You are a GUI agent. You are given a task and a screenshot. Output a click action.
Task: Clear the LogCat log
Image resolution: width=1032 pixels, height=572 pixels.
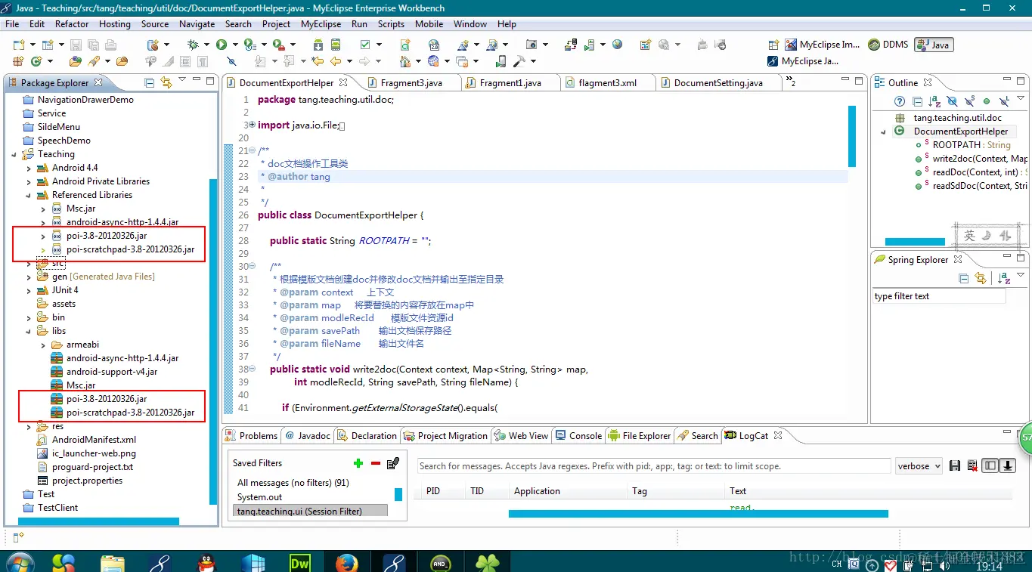tap(972, 466)
